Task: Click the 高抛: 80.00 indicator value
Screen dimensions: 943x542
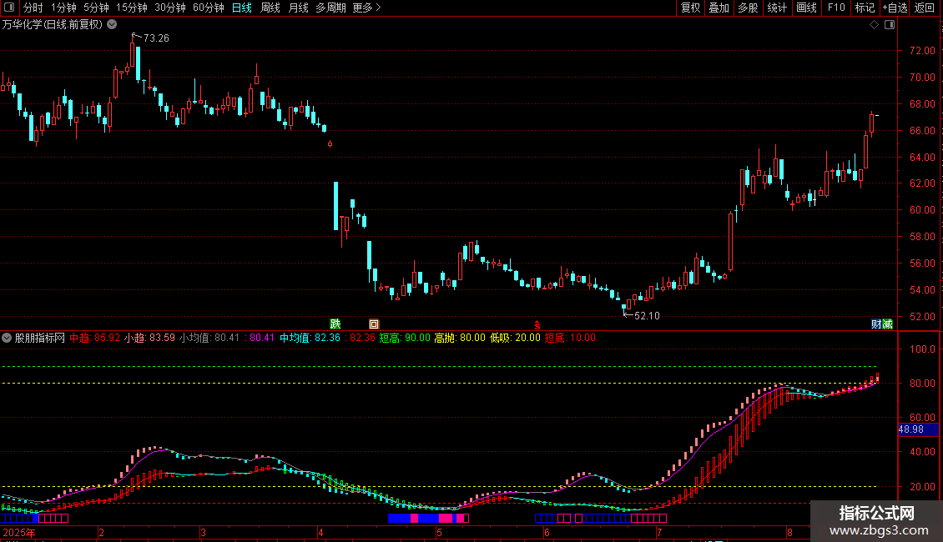Action: click(x=460, y=338)
